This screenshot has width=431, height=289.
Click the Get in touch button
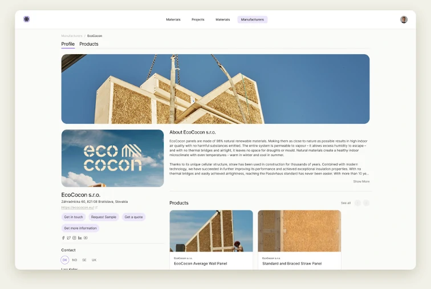click(74, 217)
